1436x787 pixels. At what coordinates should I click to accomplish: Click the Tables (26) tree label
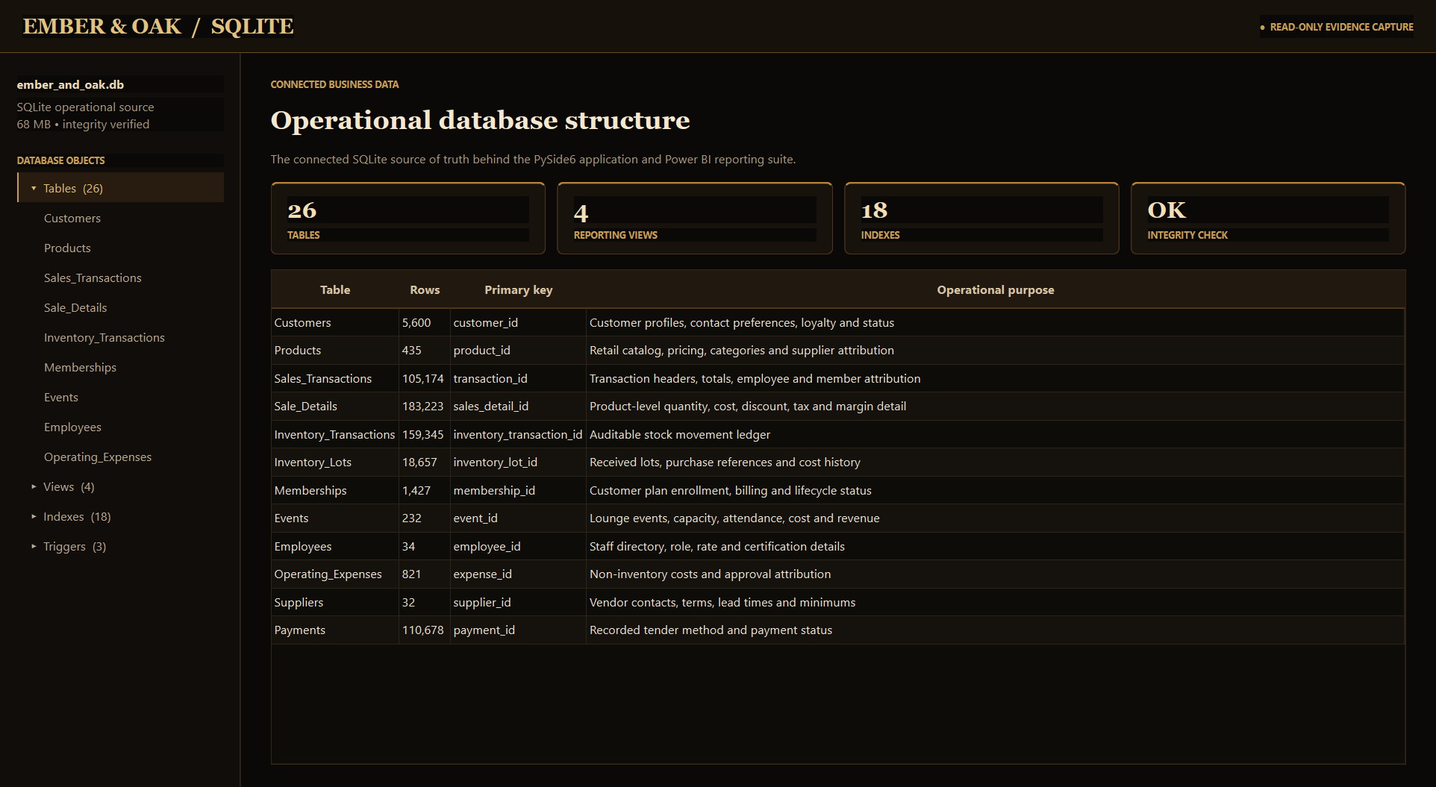[x=73, y=188]
